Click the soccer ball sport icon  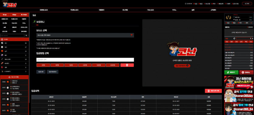pos(2,43)
